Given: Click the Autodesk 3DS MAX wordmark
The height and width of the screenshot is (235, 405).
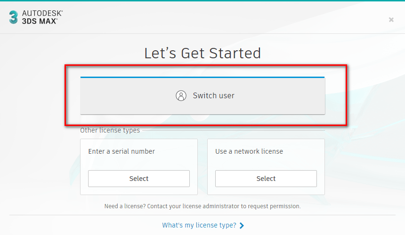Looking at the screenshot, I should point(42,17).
